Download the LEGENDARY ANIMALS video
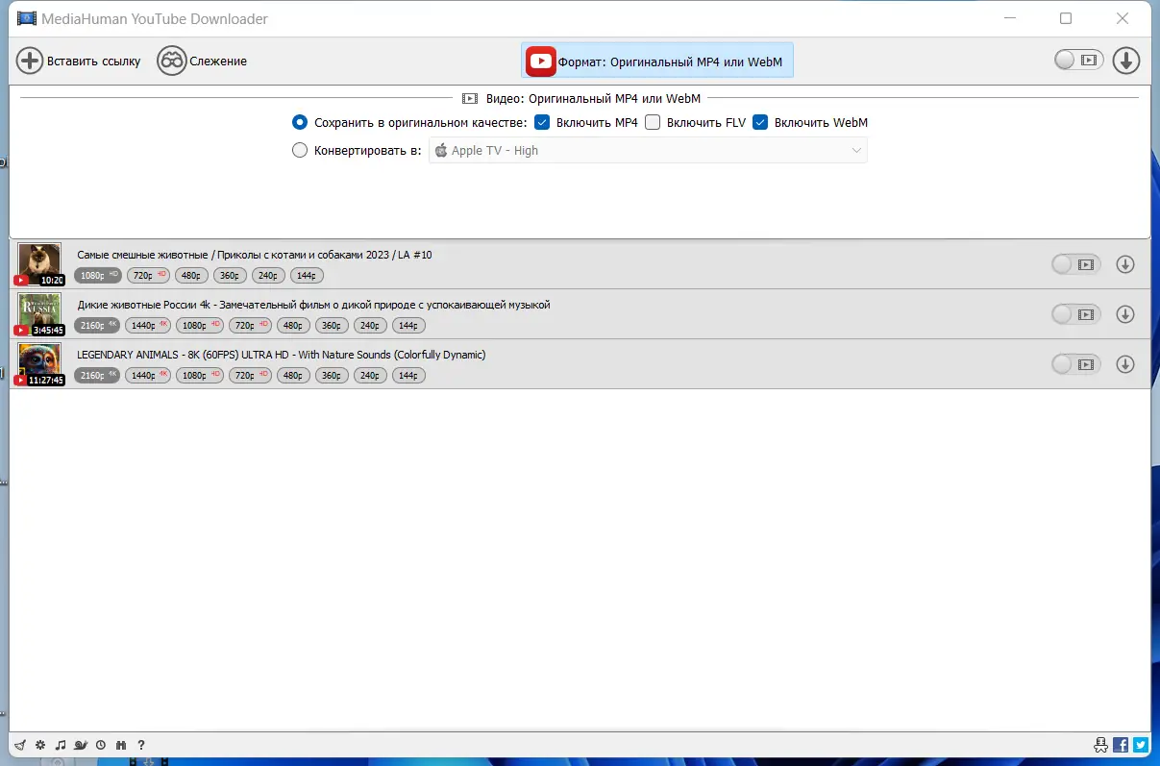The image size is (1160, 766). point(1125,364)
